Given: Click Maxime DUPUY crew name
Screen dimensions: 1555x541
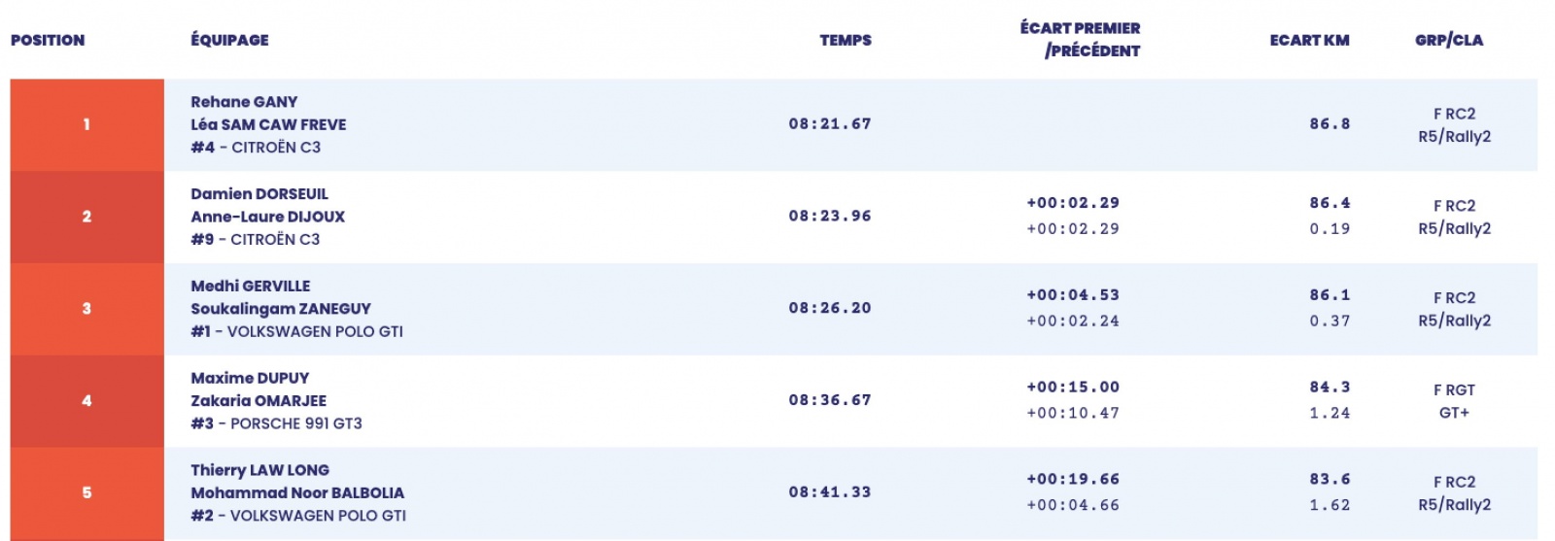Looking at the screenshot, I should 250,378.
